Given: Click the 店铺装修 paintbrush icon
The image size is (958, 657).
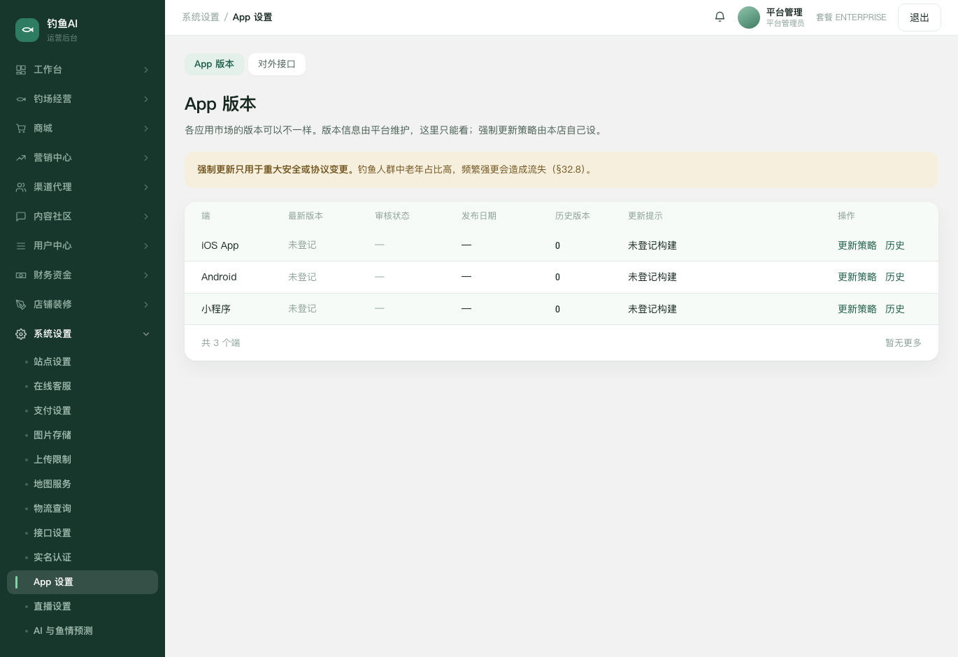Looking at the screenshot, I should click(21, 305).
